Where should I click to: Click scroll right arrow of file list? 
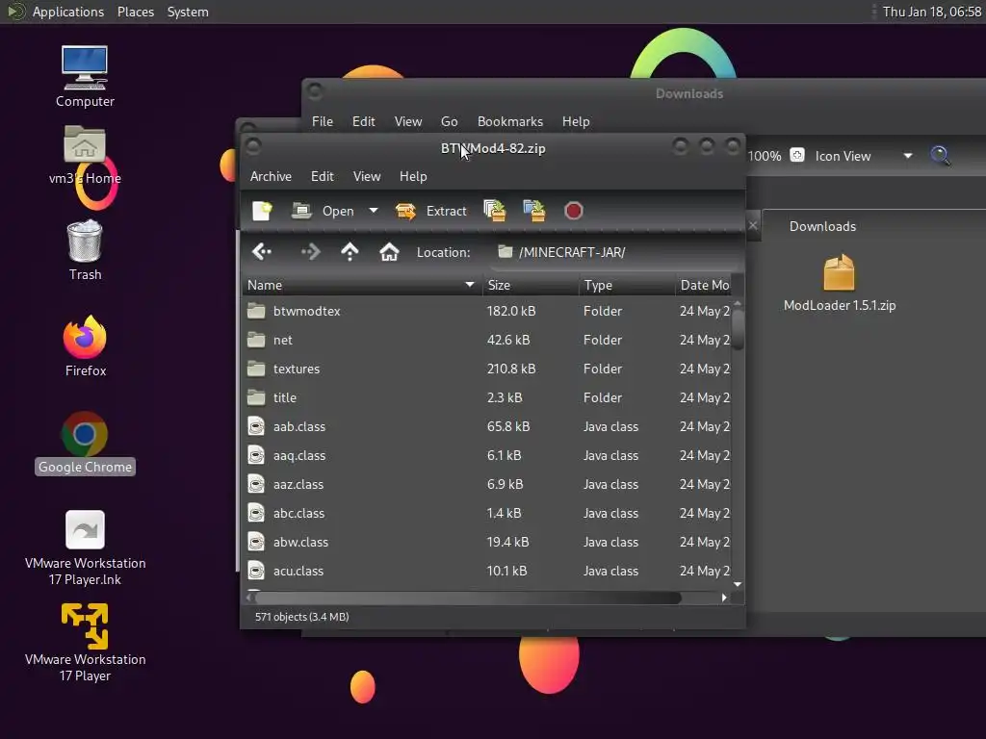click(724, 598)
